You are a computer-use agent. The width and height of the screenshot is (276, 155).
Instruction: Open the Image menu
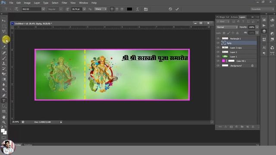coord(27,3)
